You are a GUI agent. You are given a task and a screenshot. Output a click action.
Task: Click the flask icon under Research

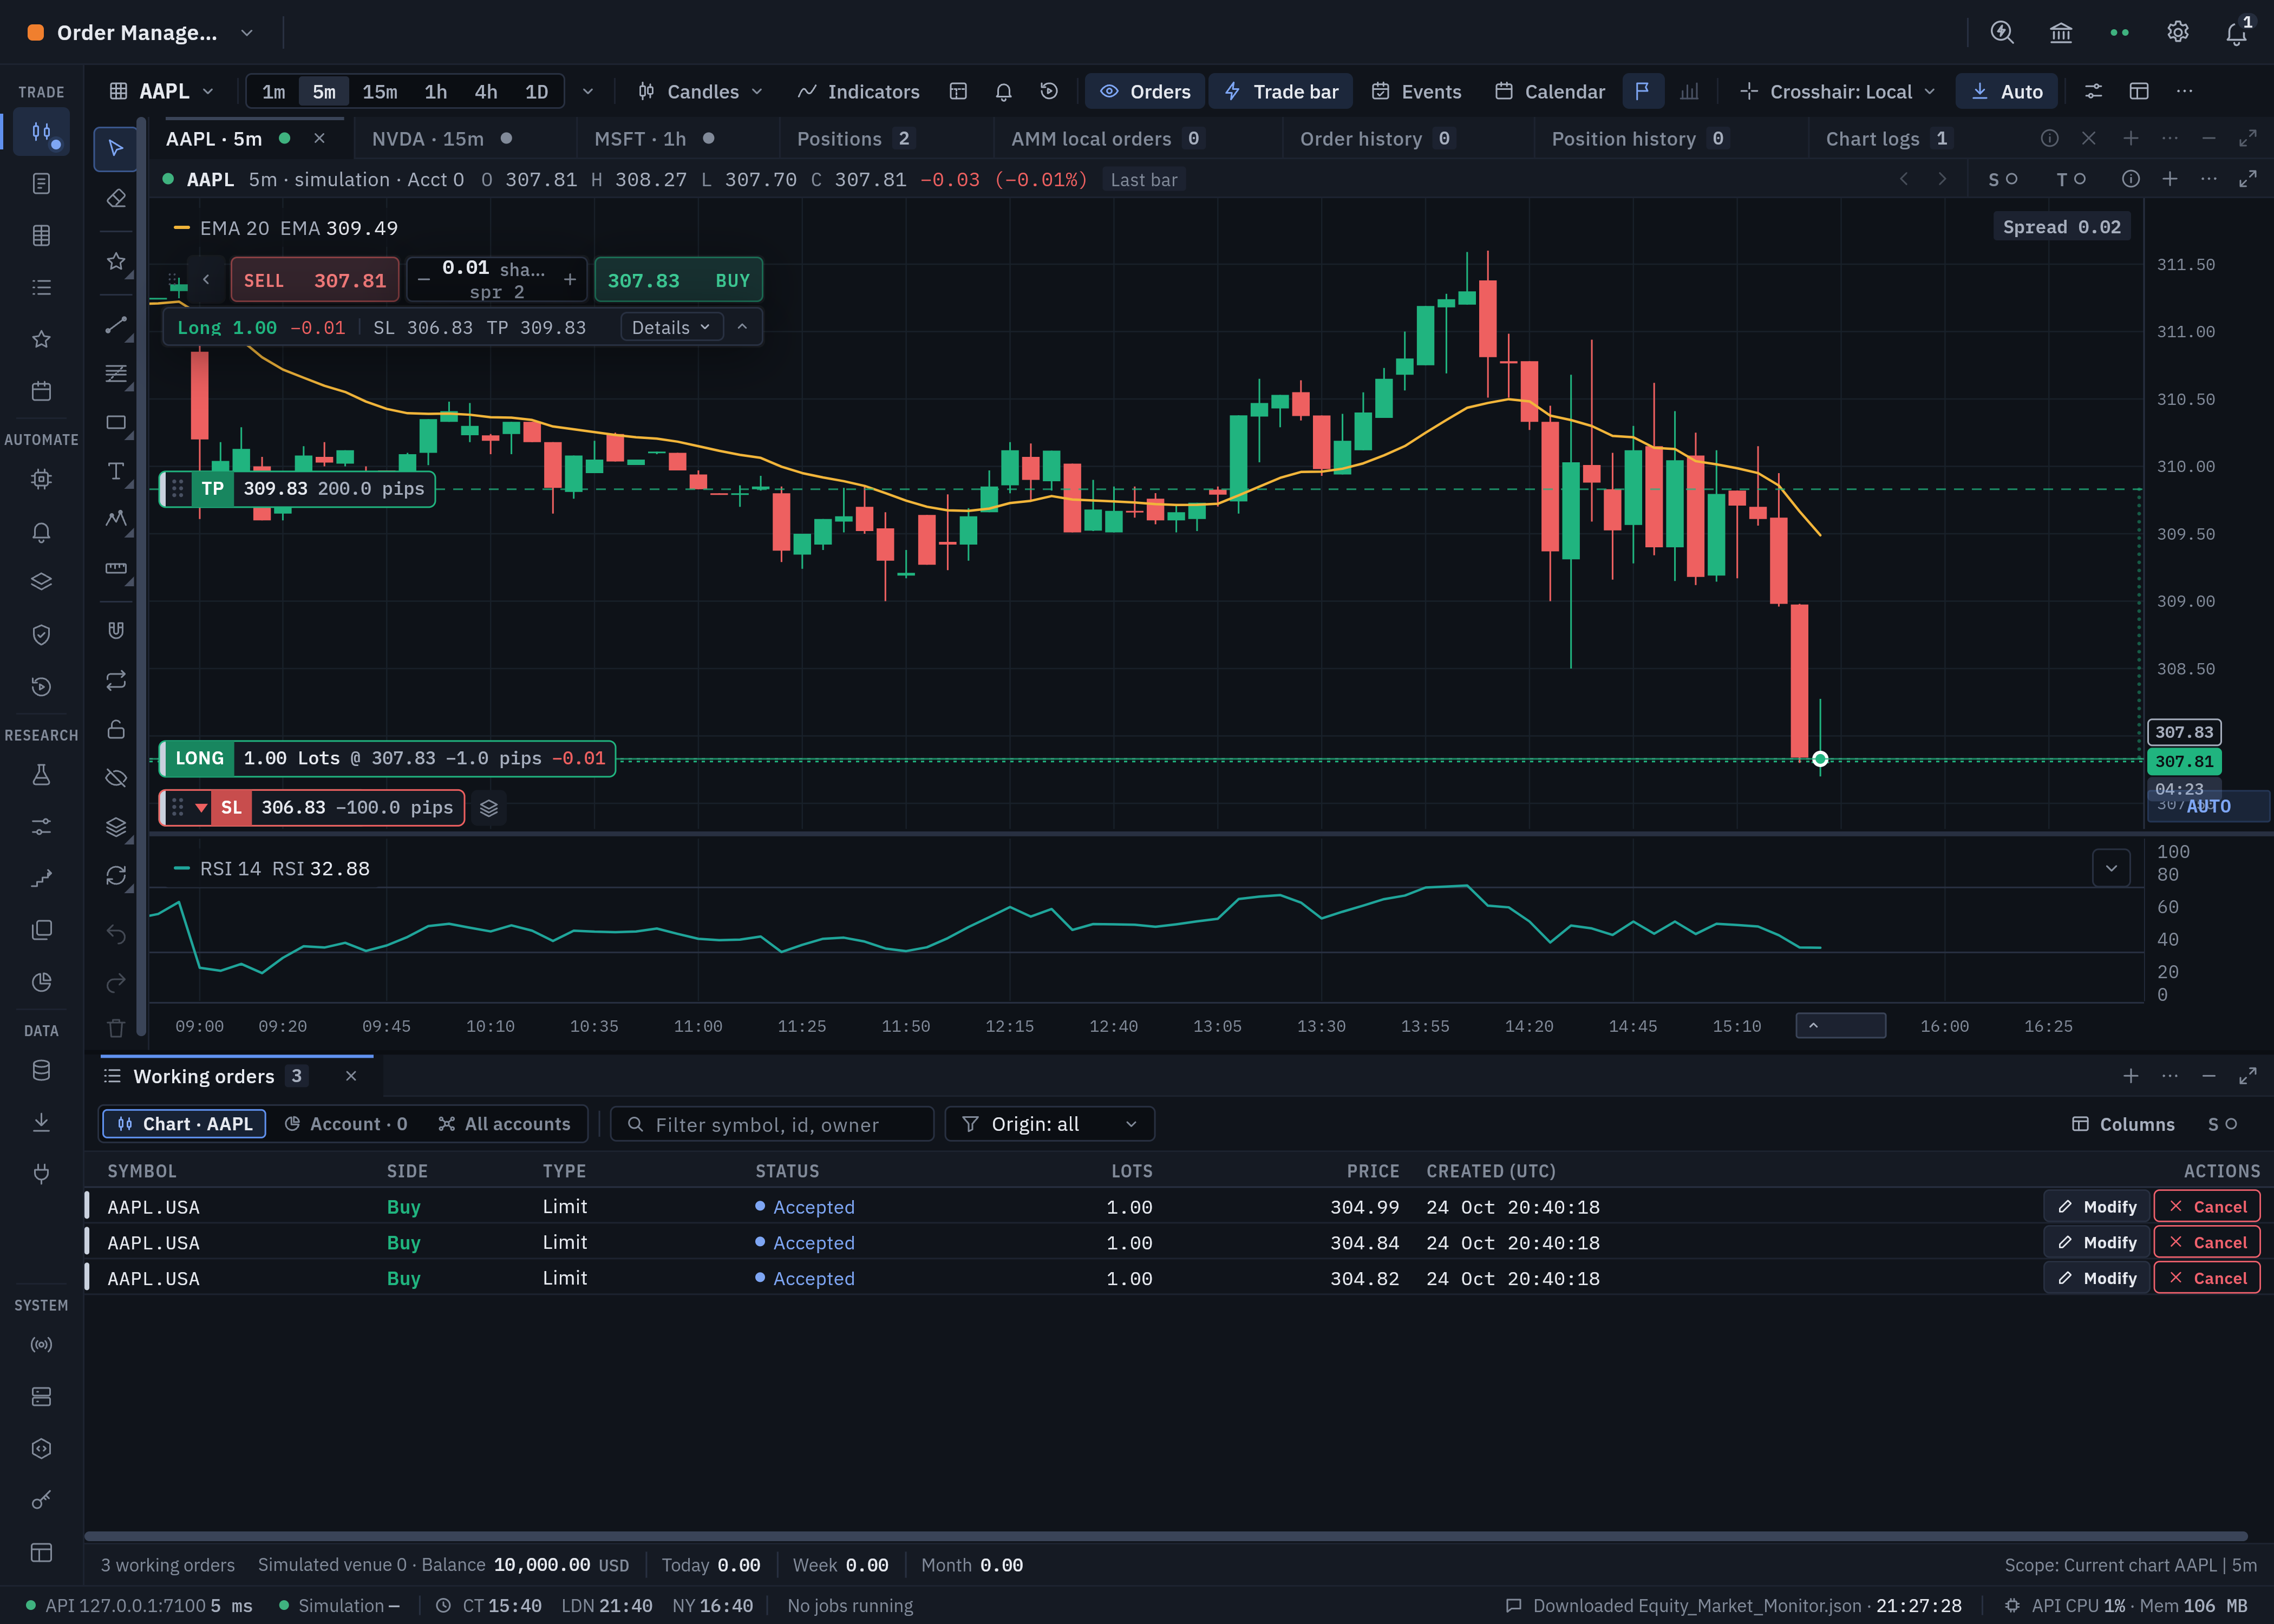click(41, 775)
